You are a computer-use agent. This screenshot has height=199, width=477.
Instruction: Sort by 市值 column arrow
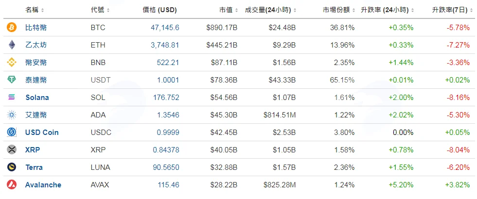tap(236, 10)
